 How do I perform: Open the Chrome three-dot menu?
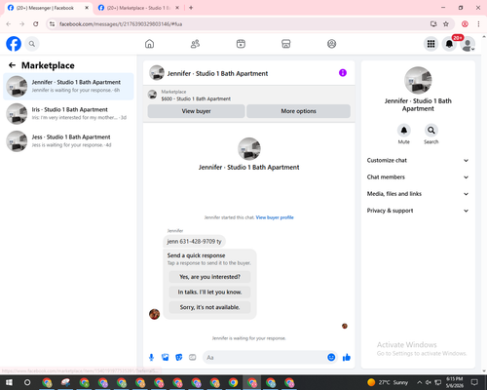(x=478, y=24)
